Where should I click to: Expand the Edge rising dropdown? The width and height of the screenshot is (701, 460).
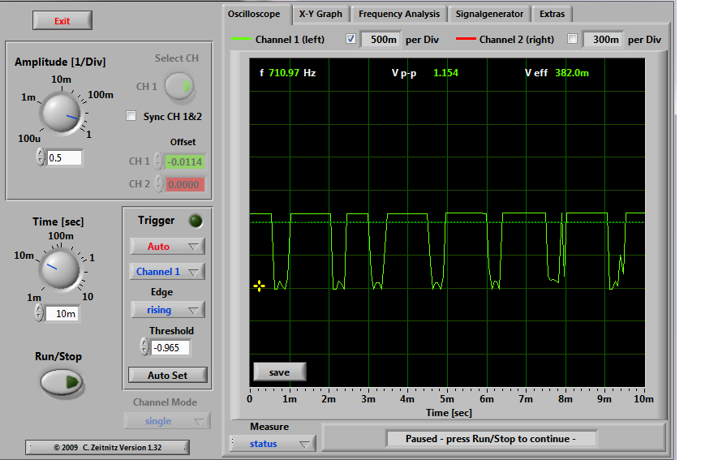click(167, 309)
